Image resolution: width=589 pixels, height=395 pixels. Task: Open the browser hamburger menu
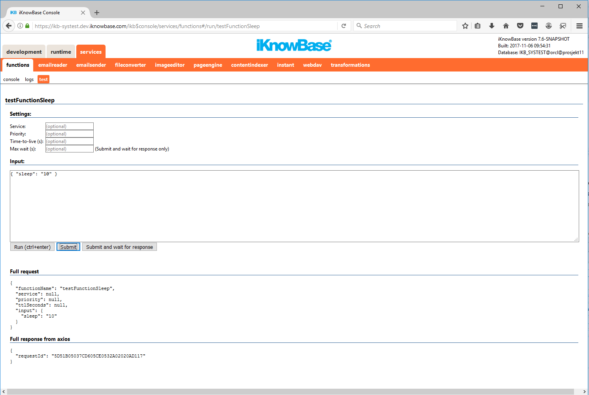pos(580,26)
